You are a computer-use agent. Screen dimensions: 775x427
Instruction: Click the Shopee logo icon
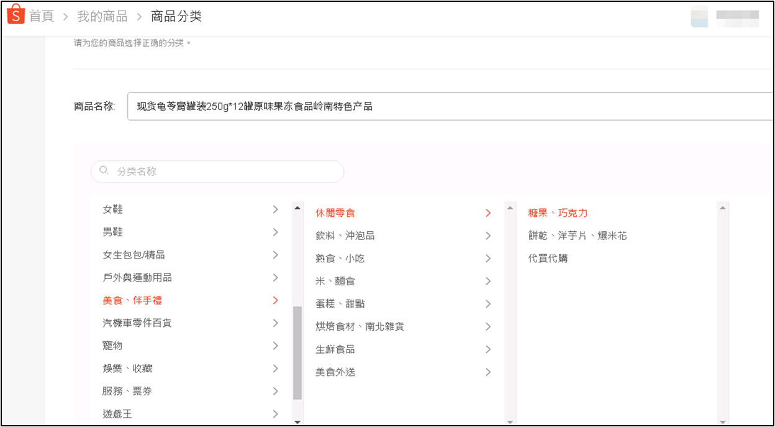click(x=16, y=15)
